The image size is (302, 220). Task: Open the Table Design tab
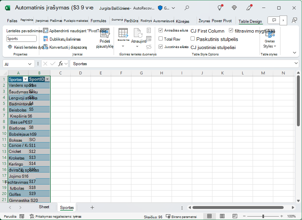[x=250, y=21]
